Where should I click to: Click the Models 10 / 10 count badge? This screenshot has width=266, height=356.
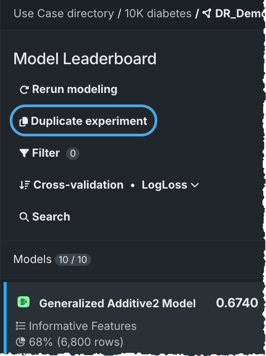click(x=73, y=259)
